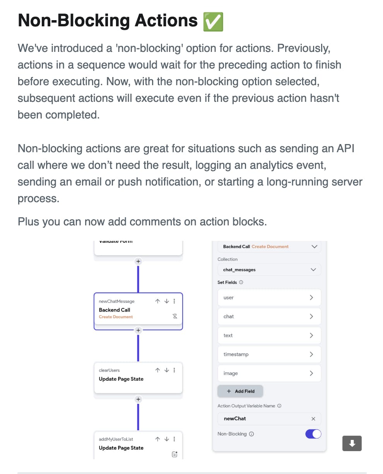Click comment icon on addMyUserToList action
The height and width of the screenshot is (474, 383).
coord(174,454)
